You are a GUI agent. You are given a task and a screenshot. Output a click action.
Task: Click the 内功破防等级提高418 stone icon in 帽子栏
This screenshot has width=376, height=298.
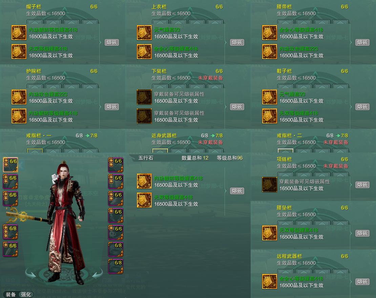(x=19, y=33)
